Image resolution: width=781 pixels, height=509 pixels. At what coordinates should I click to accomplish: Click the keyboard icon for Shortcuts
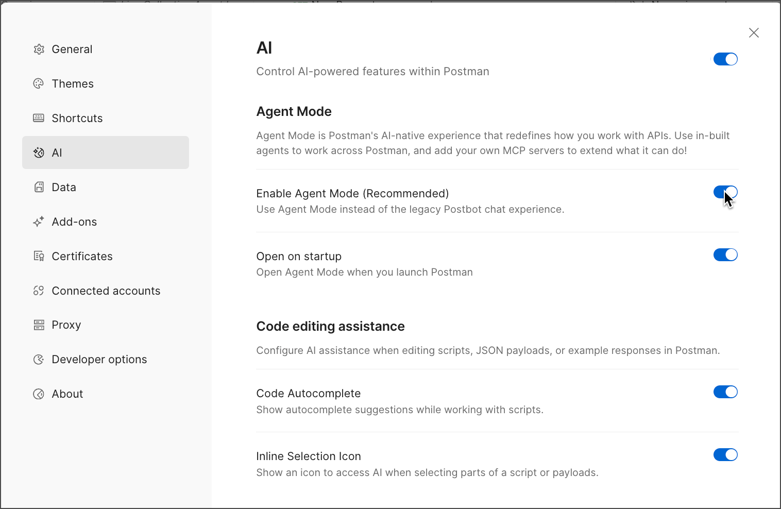coord(39,118)
